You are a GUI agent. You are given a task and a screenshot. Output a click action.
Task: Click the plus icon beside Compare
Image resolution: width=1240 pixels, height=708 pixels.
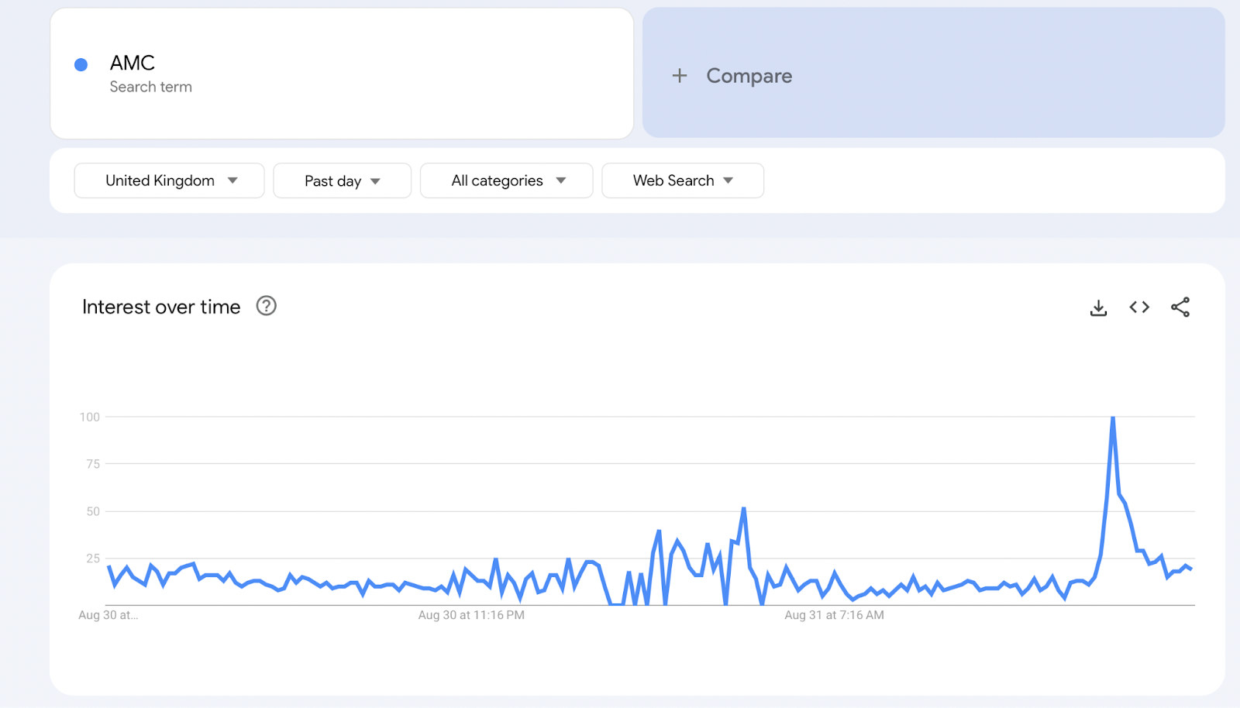point(680,76)
